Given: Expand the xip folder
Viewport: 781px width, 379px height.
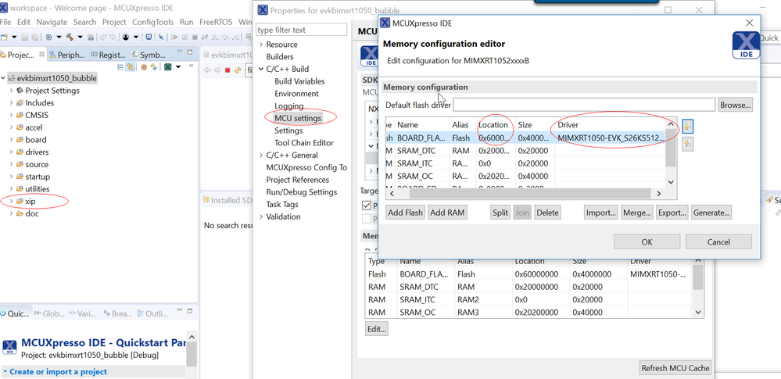Looking at the screenshot, I should 12,201.
